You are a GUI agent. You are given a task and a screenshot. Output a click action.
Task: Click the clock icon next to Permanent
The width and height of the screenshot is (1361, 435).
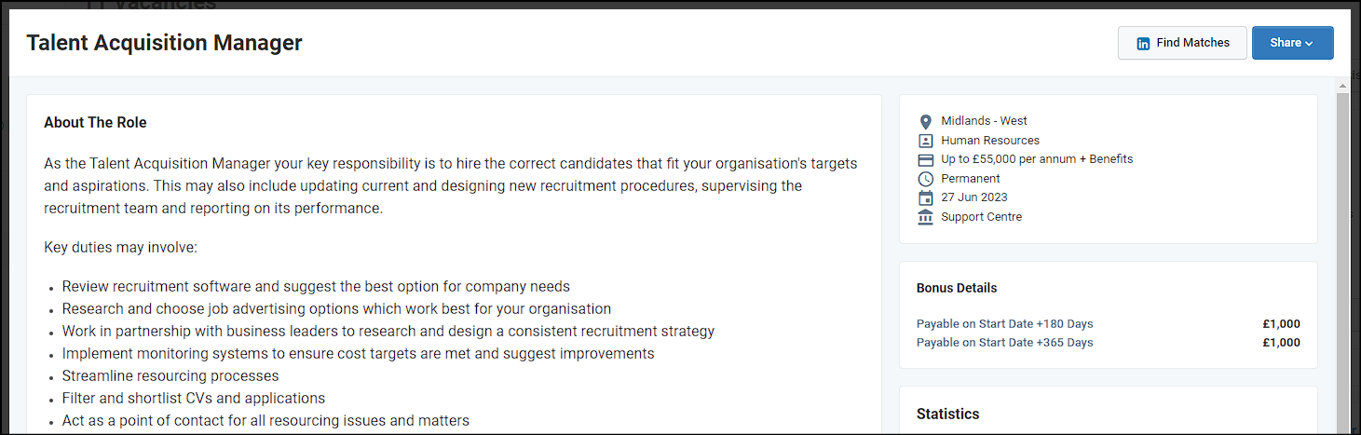coord(925,179)
